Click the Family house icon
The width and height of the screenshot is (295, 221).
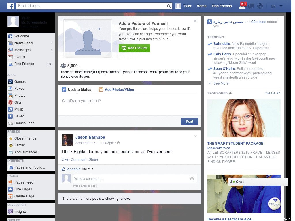tap(10, 145)
